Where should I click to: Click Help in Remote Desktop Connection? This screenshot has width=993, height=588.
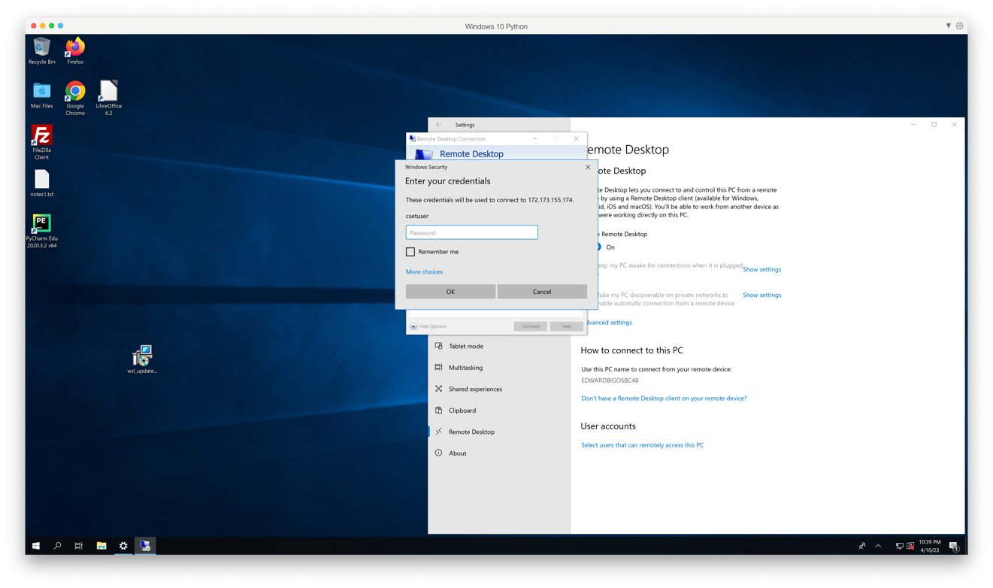coord(567,326)
